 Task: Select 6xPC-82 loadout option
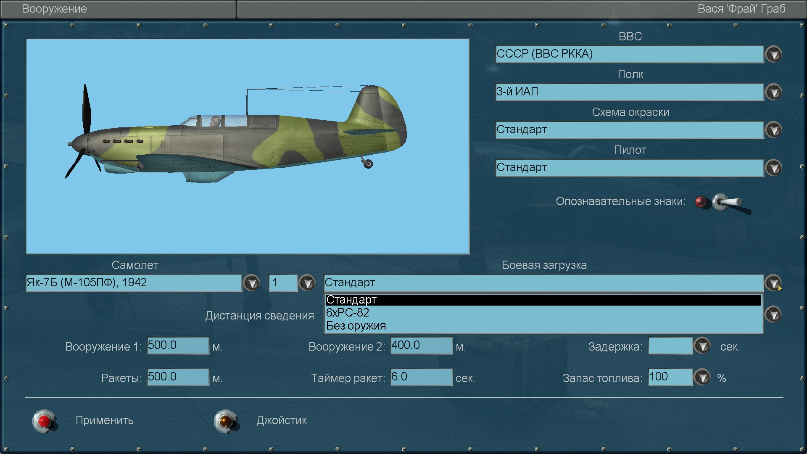click(348, 313)
